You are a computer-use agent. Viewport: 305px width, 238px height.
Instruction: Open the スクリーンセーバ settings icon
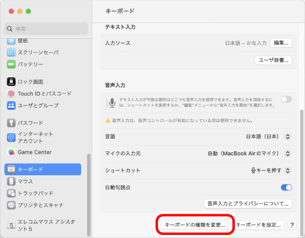coord(11,52)
